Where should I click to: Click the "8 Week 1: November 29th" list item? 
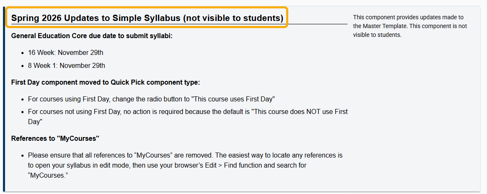pyautogui.click(x=66, y=65)
